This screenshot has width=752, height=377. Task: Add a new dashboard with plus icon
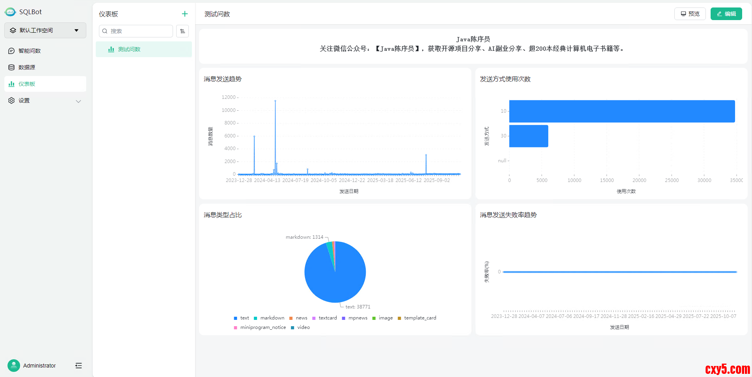(x=184, y=14)
